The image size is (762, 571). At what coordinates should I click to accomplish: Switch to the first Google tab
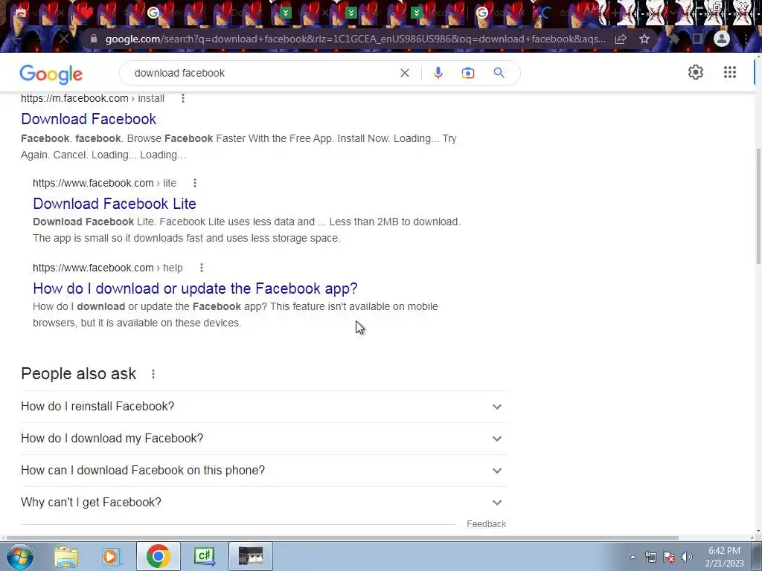pos(153,13)
